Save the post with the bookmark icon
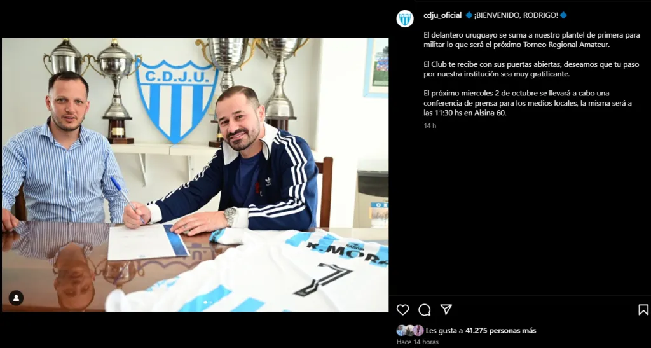The height and width of the screenshot is (348, 651). 643,310
